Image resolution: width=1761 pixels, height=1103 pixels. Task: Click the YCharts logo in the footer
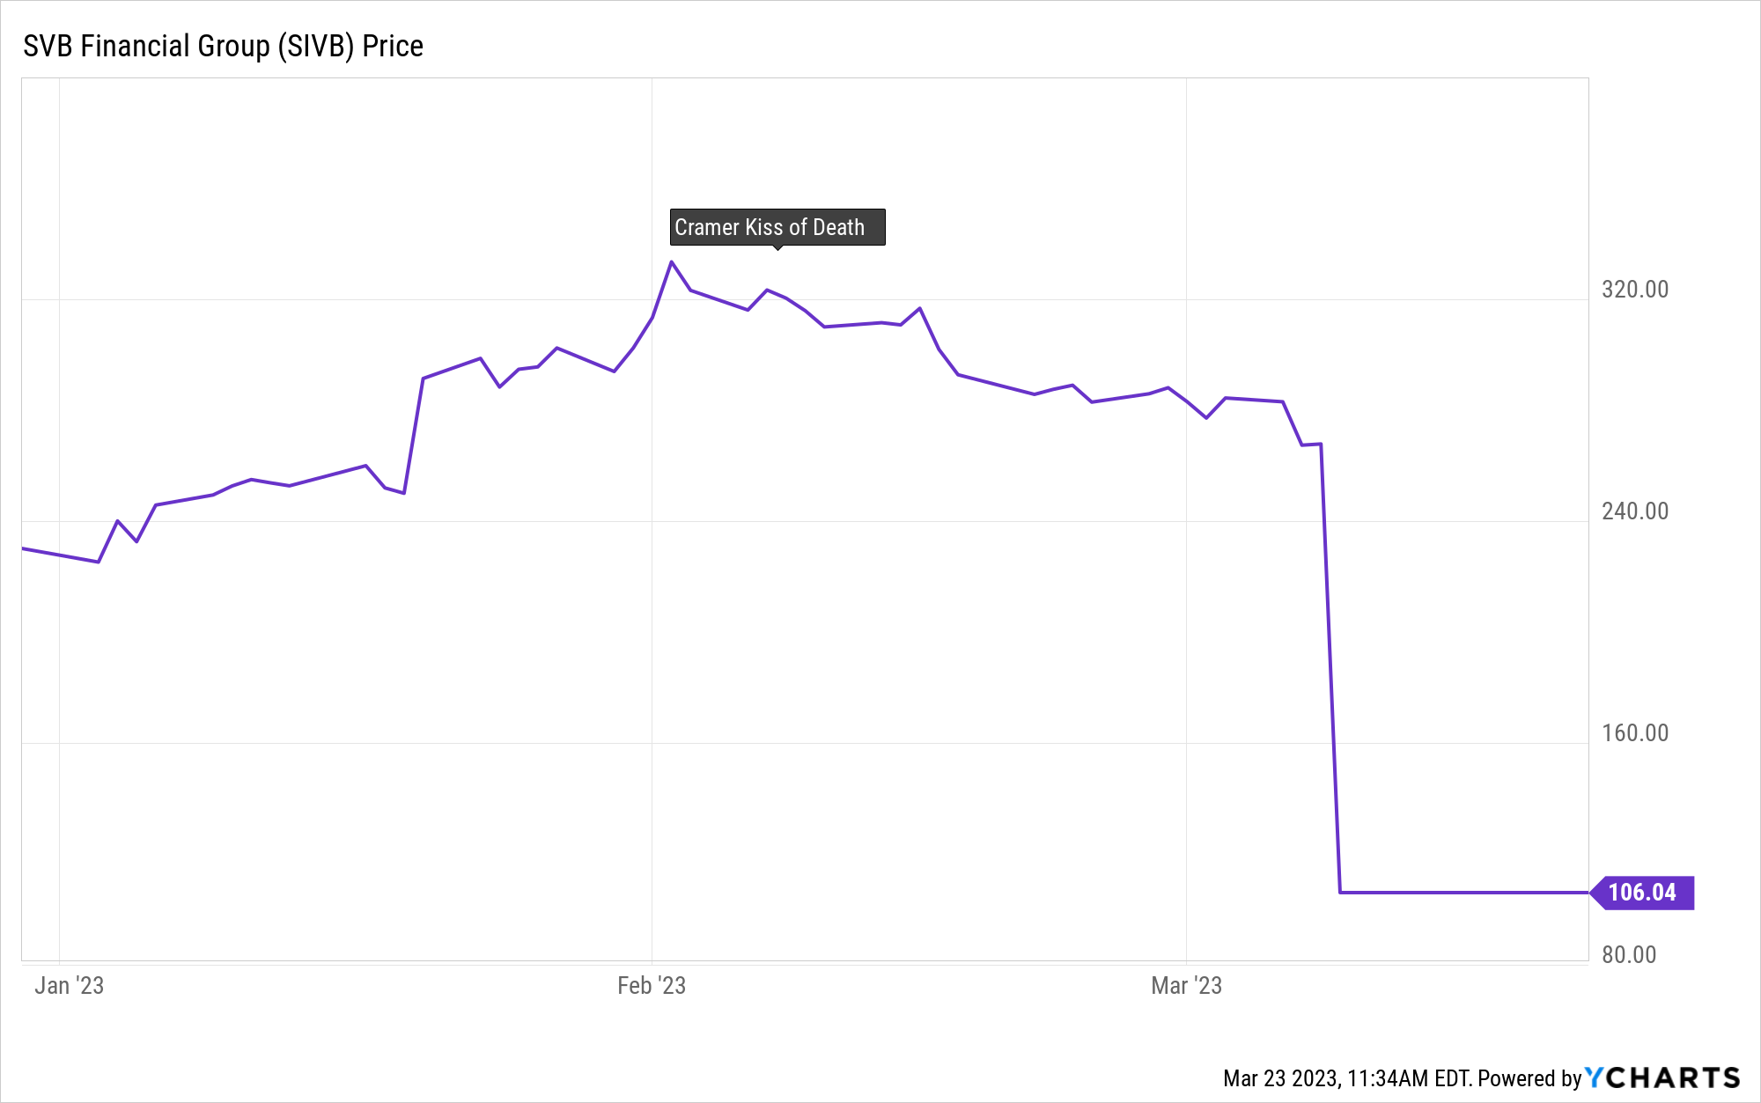pos(1662,1077)
